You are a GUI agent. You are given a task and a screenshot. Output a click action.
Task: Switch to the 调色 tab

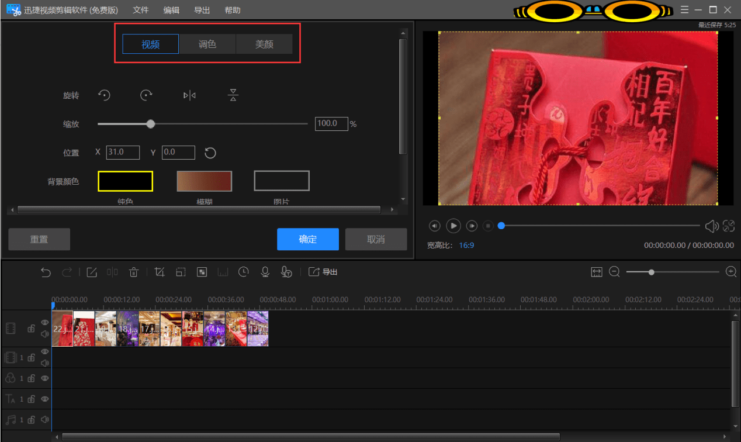click(x=207, y=44)
